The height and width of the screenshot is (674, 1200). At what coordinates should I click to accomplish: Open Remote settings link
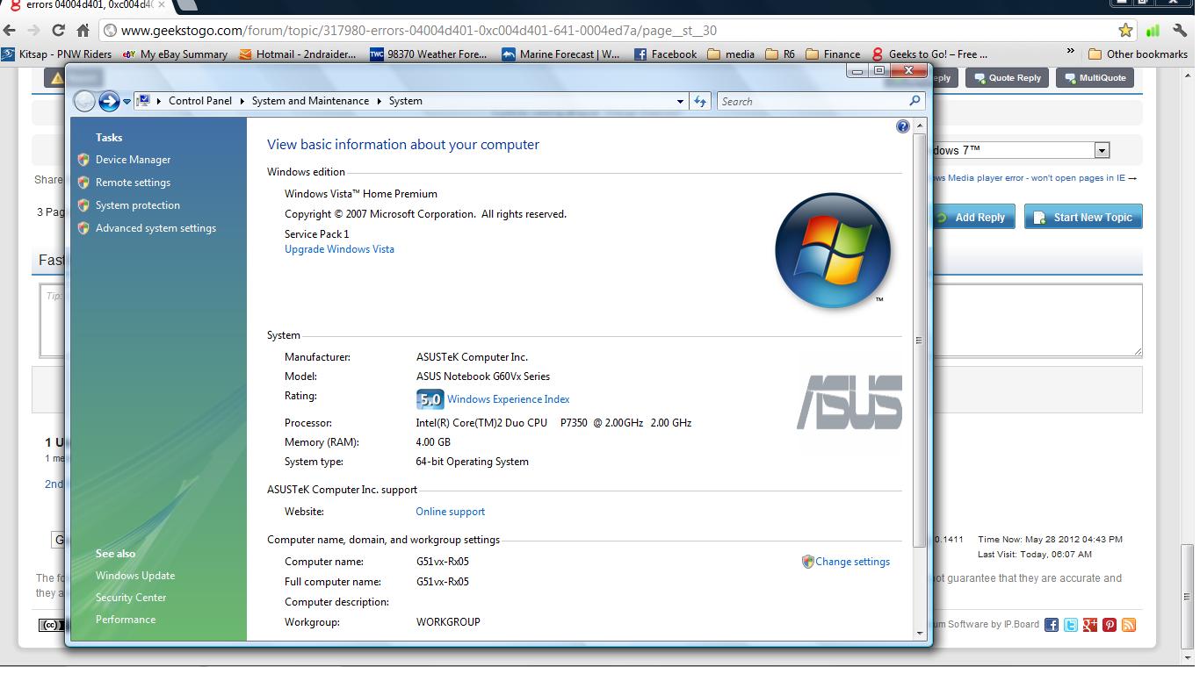pyautogui.click(x=133, y=183)
